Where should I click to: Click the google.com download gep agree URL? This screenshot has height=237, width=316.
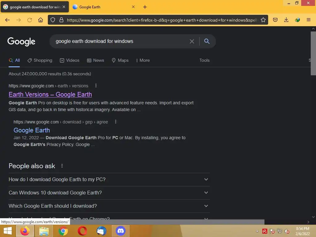(x=61, y=122)
